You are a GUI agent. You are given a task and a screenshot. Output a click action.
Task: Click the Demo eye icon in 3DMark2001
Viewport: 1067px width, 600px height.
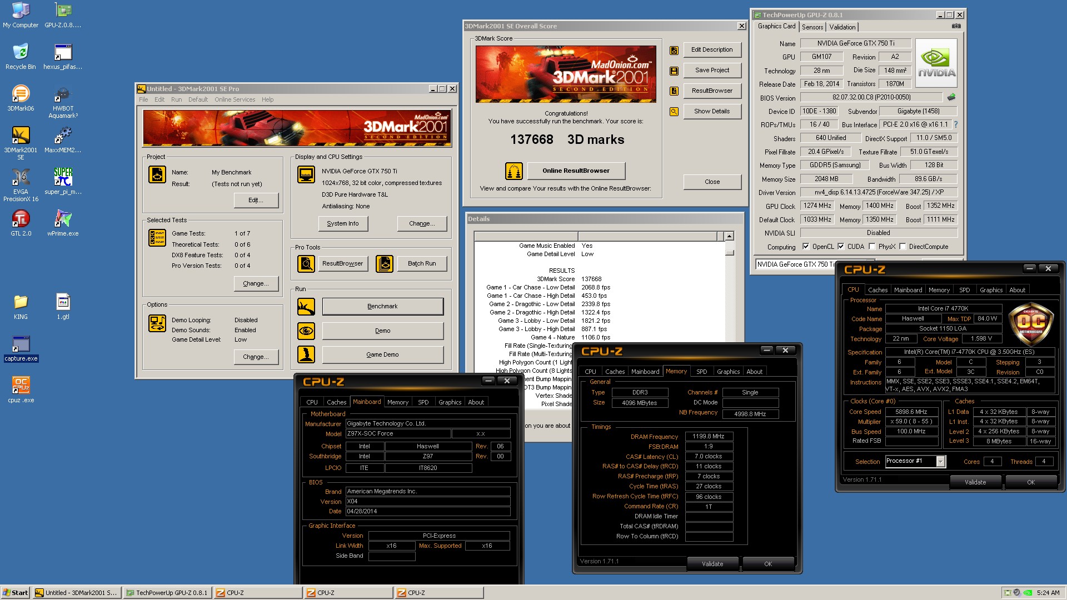point(306,331)
